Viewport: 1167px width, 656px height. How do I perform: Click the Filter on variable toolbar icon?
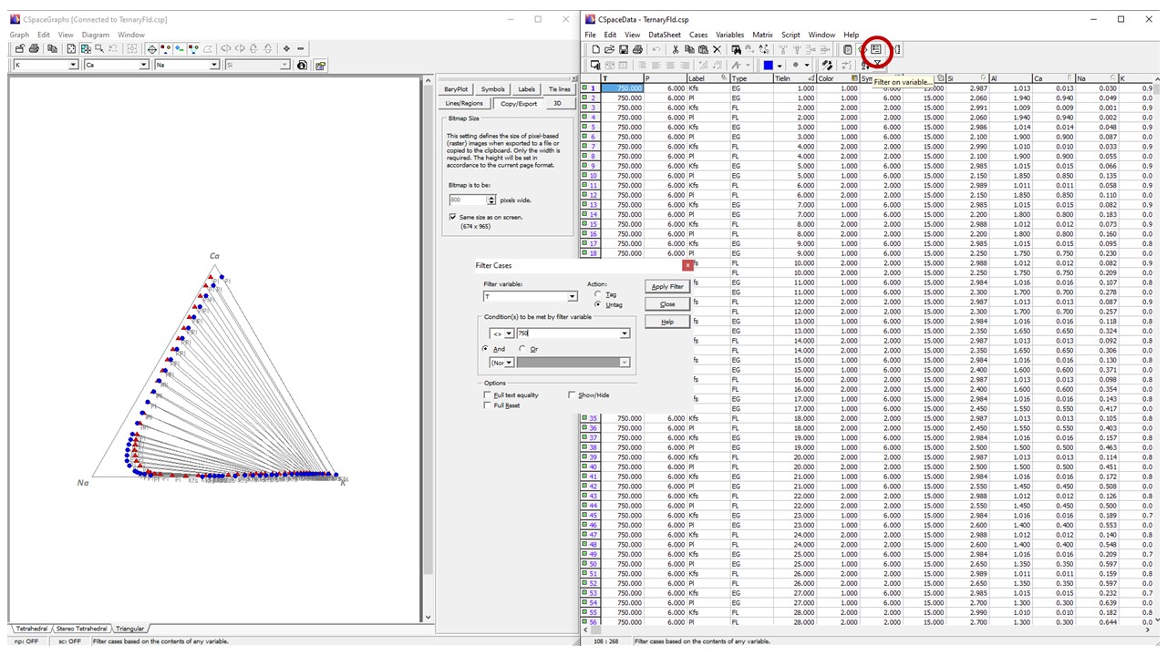tap(876, 49)
